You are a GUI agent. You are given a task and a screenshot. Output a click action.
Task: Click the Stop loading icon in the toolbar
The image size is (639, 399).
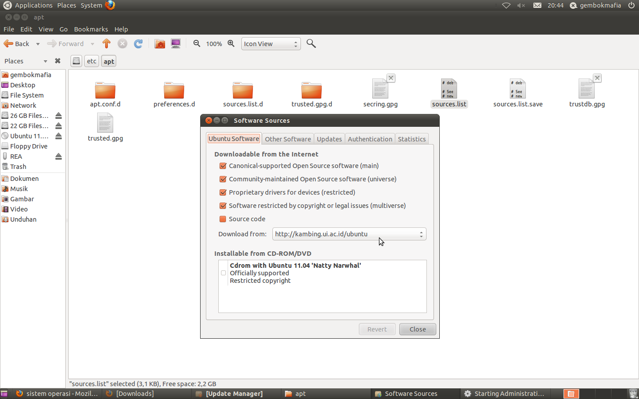click(x=122, y=43)
